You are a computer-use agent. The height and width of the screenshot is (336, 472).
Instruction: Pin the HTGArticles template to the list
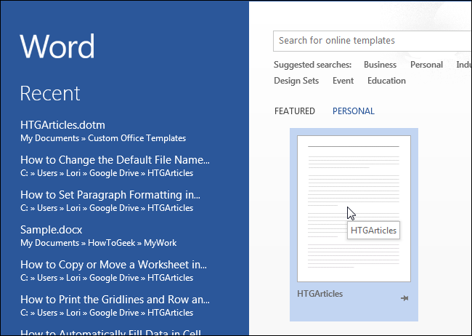(x=404, y=298)
